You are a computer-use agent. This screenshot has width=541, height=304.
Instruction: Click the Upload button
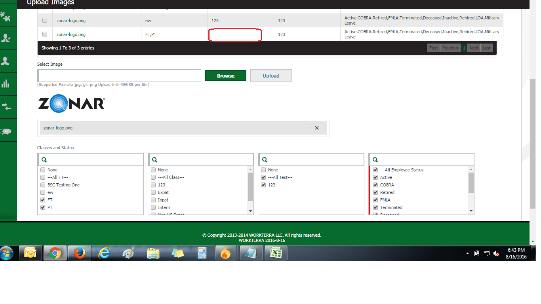(x=271, y=76)
